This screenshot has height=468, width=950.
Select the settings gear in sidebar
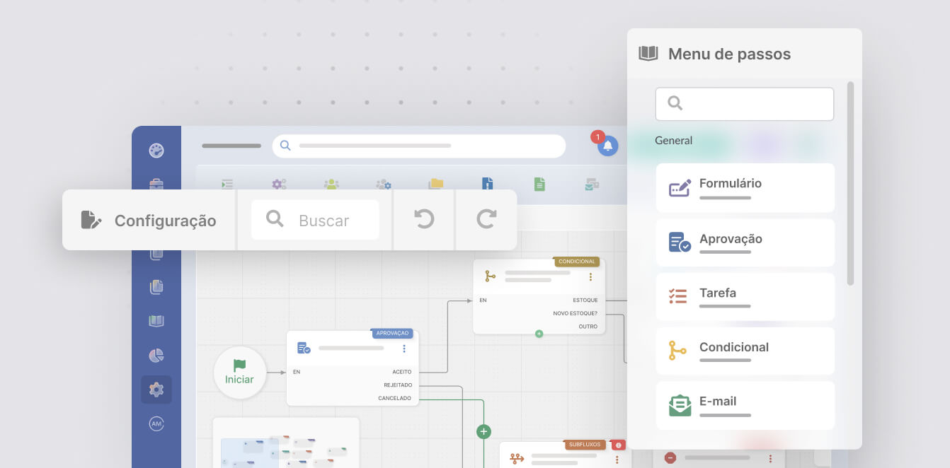coord(156,390)
